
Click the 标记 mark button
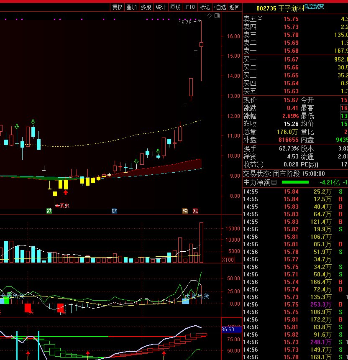(205, 7)
